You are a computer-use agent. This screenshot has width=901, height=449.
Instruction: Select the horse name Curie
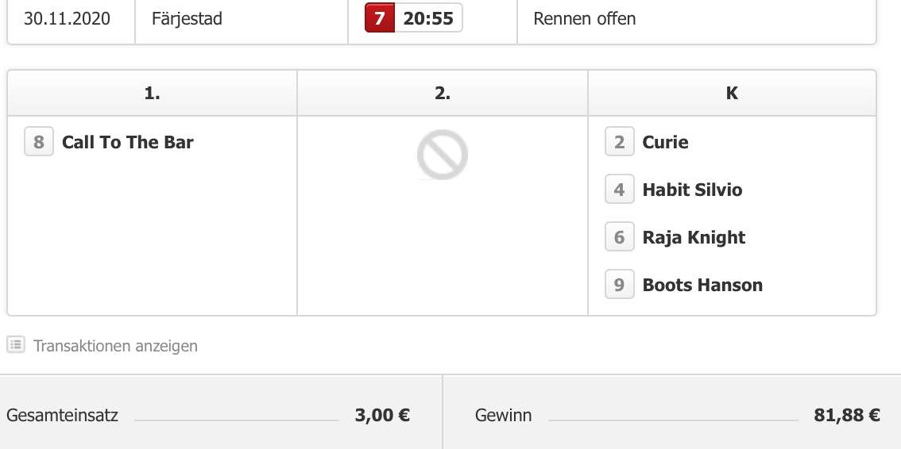665,142
